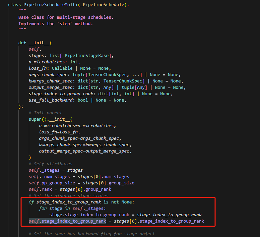The width and height of the screenshot is (260, 237).
Task: Click the n_microbatches: int parameter
Action: tap(54, 62)
